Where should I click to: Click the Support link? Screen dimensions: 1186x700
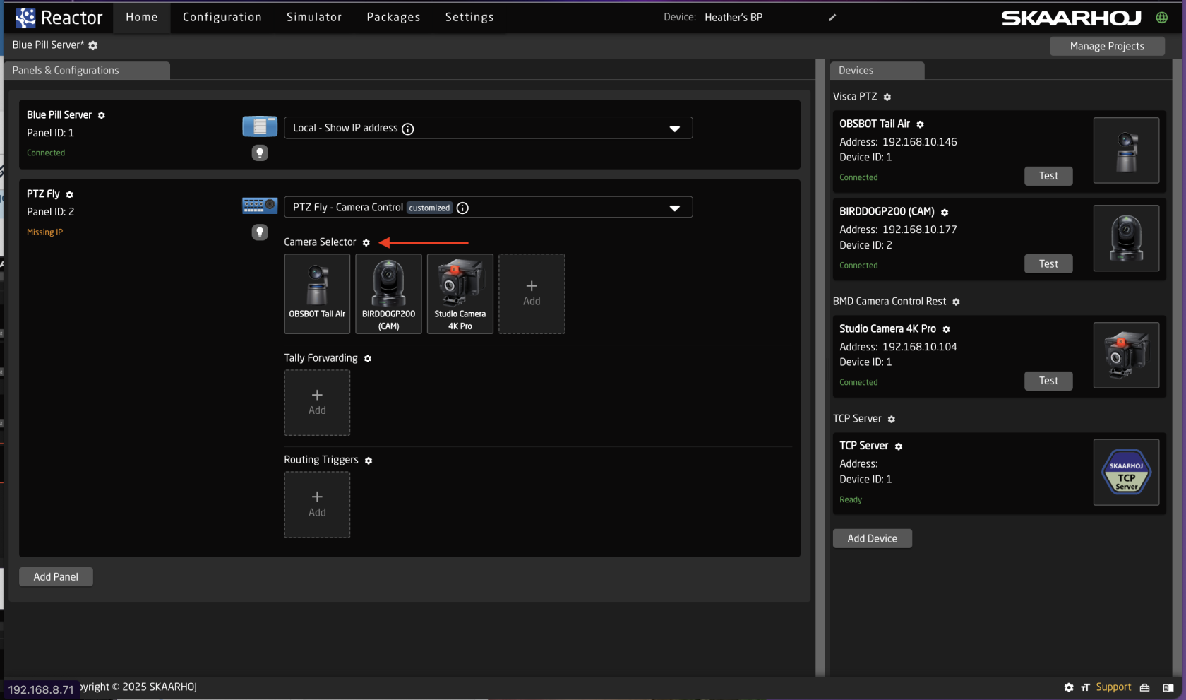pyautogui.click(x=1113, y=687)
